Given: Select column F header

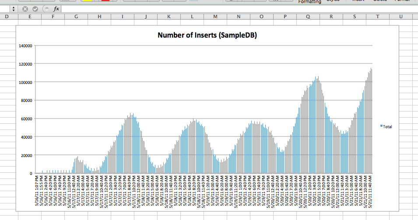Looking at the screenshot, I should click(x=53, y=17).
